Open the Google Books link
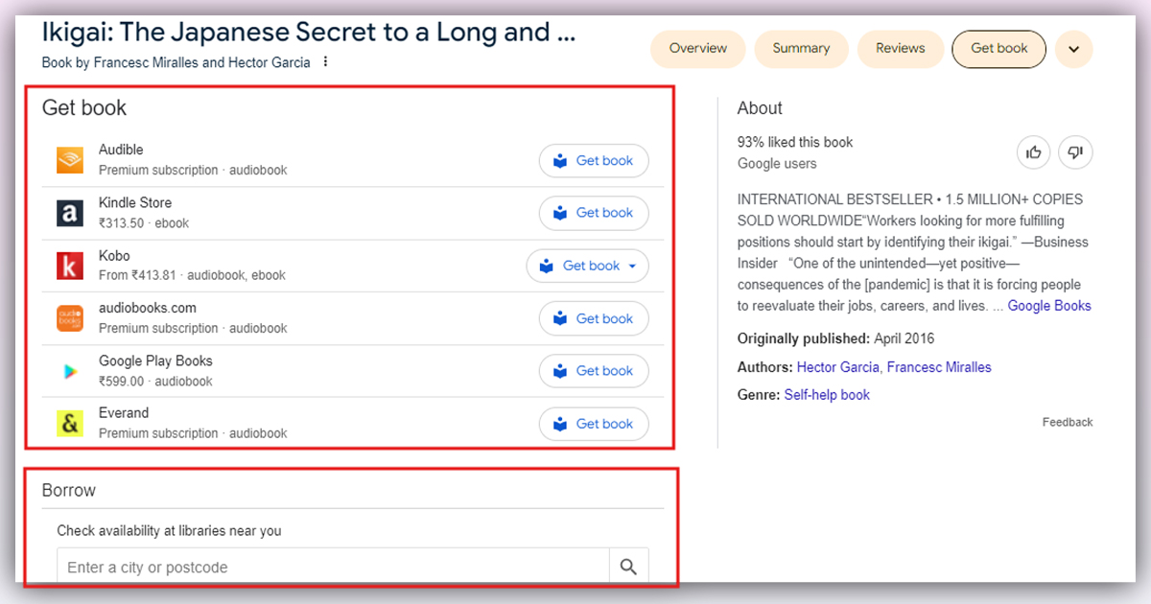Viewport: 1151px width, 604px height. pos(1051,305)
